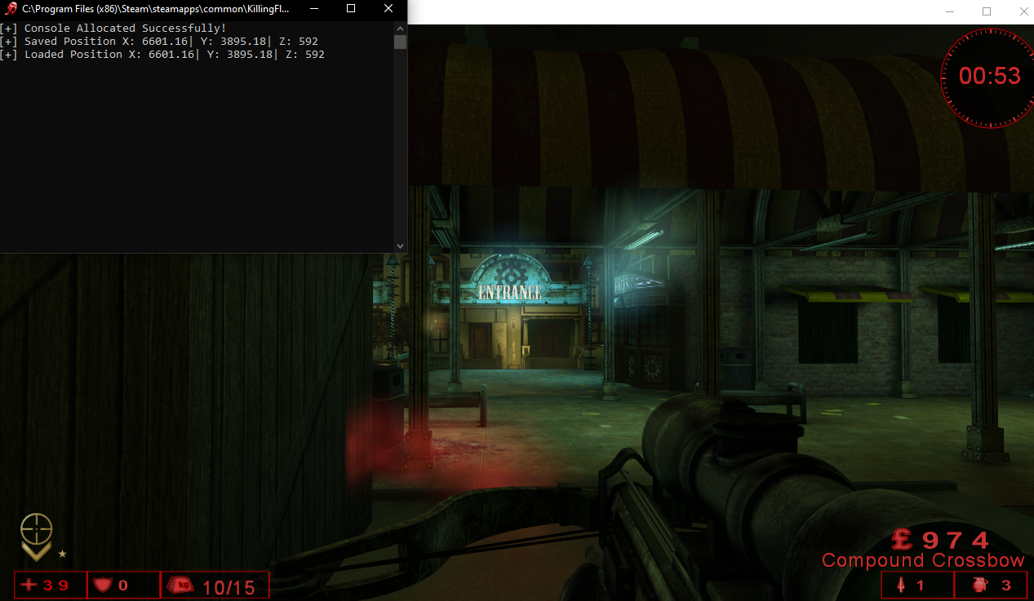
Task: Click the Compound Crossbow weapon label
Action: coord(922,560)
